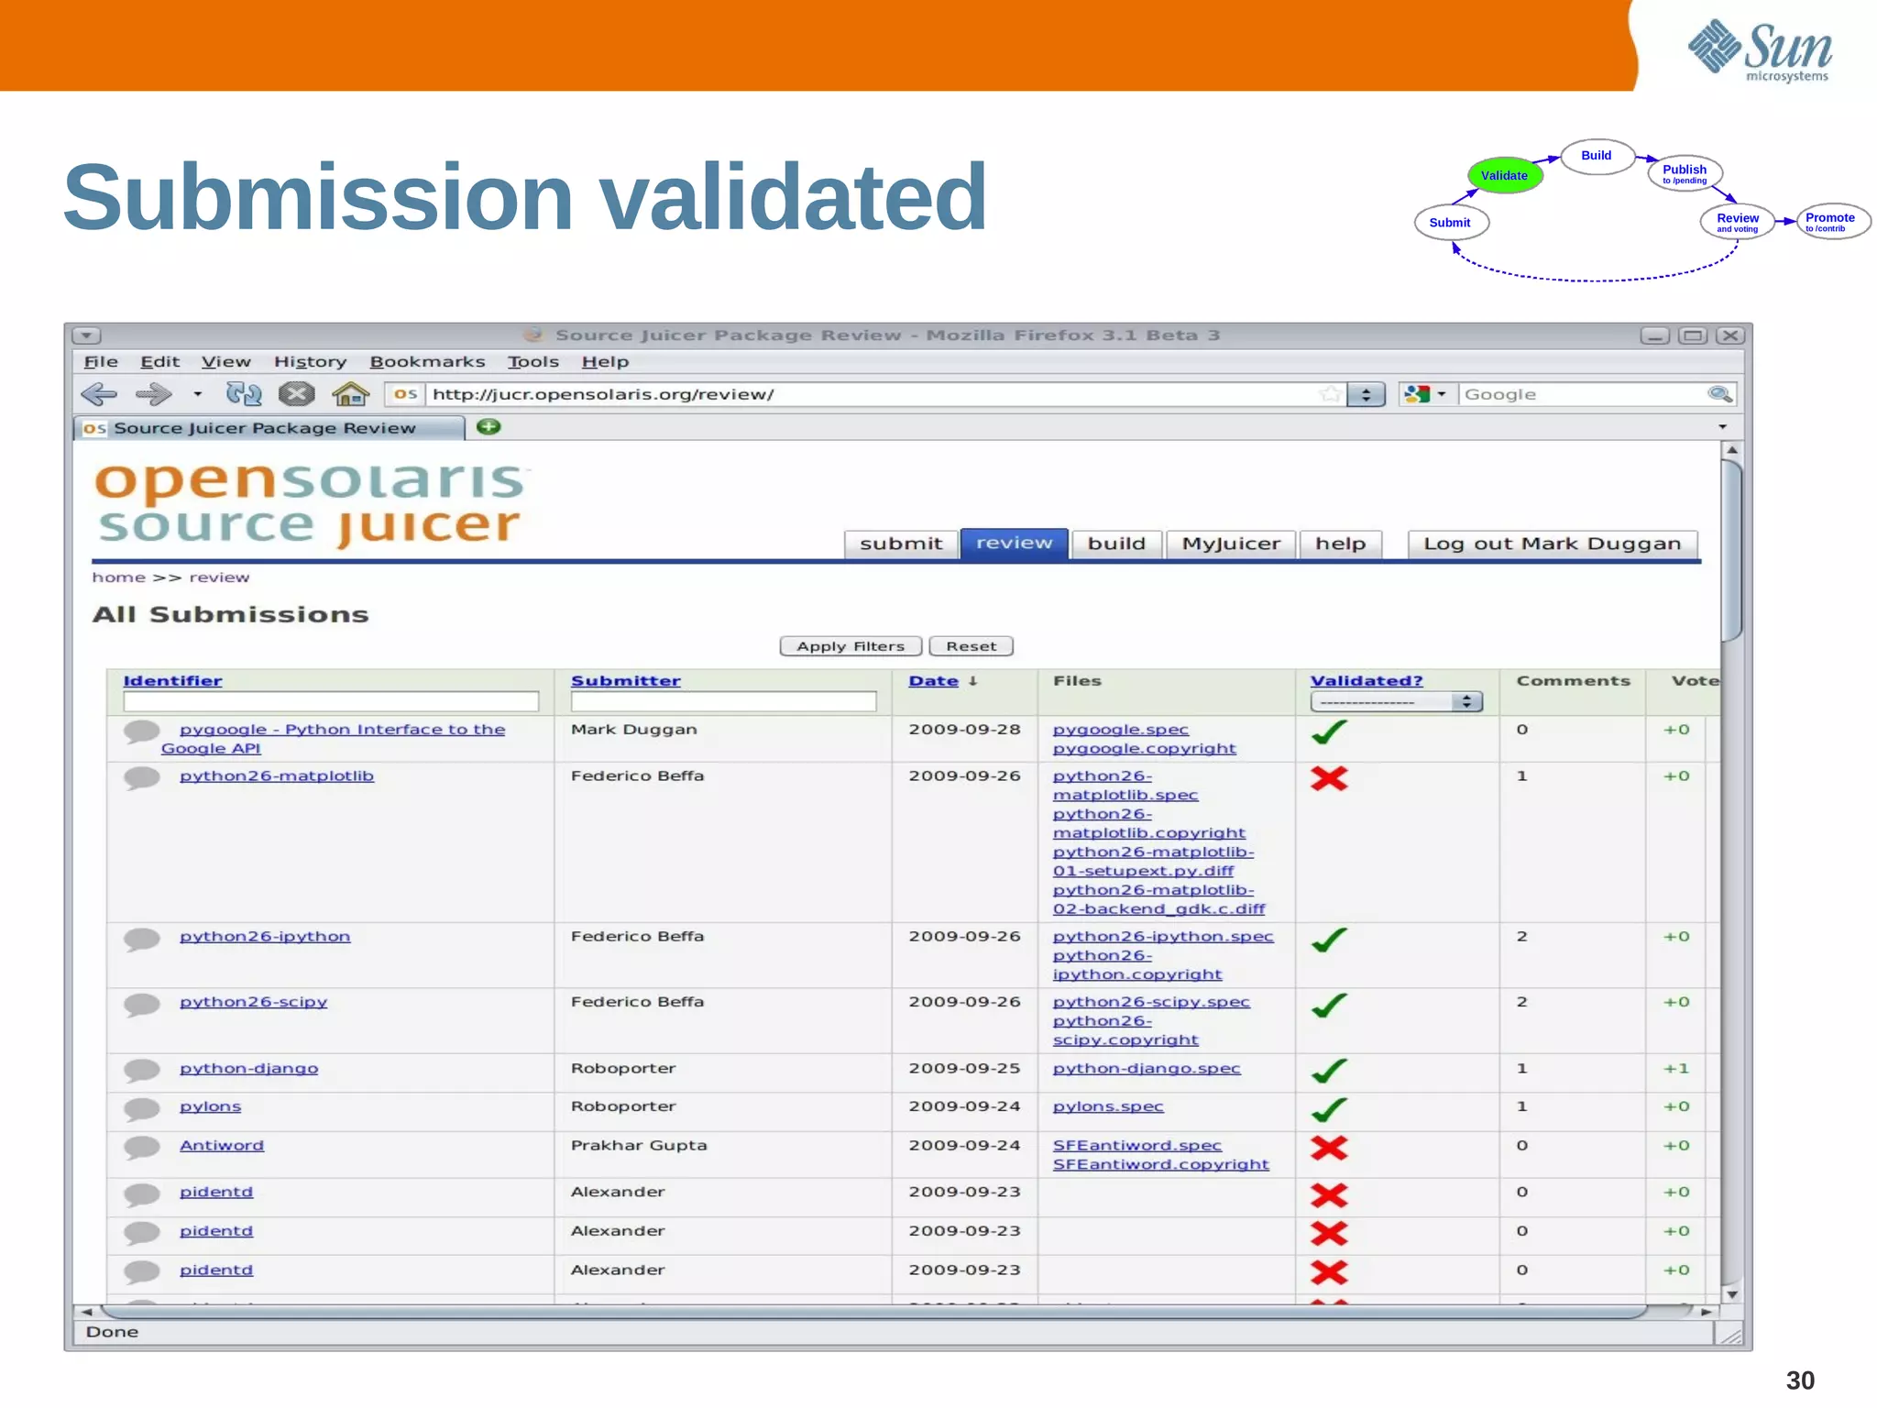Sort by the Submitter column header
This screenshot has height=1408, width=1877.
click(x=626, y=681)
